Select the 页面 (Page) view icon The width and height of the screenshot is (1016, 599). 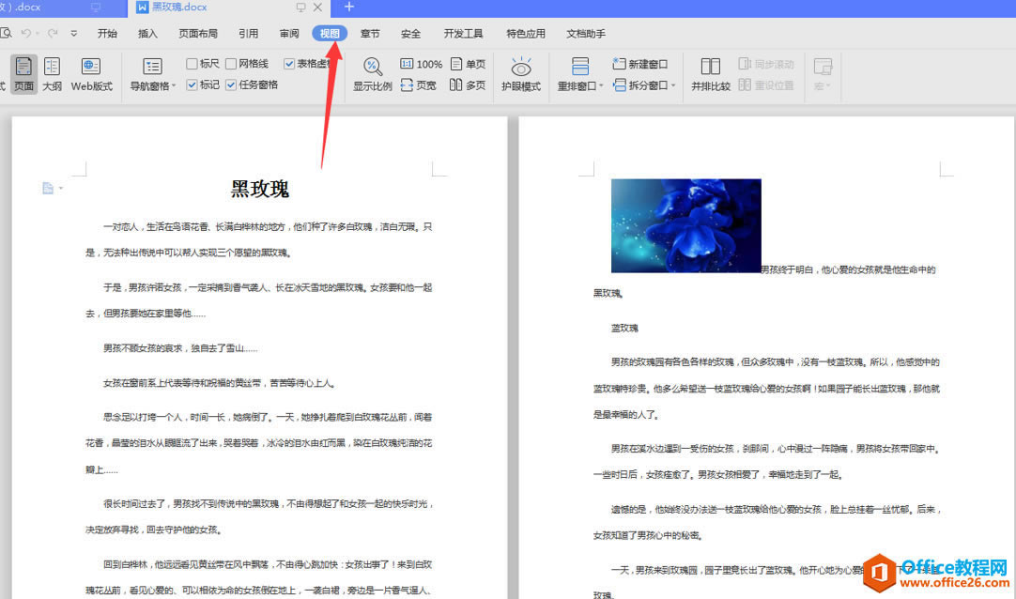(x=23, y=67)
